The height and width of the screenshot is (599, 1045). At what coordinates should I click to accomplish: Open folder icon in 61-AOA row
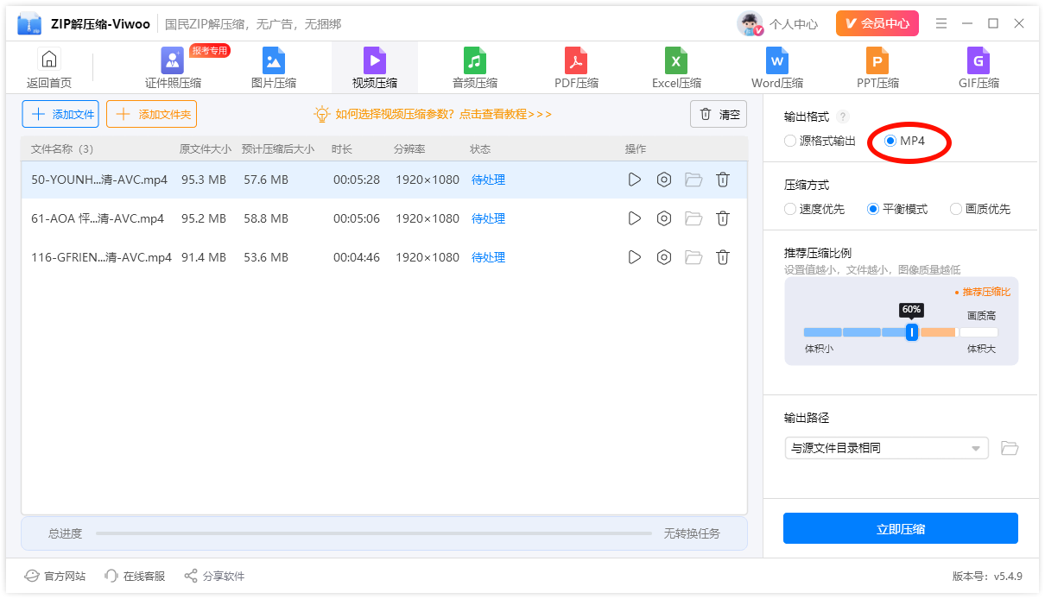[693, 218]
